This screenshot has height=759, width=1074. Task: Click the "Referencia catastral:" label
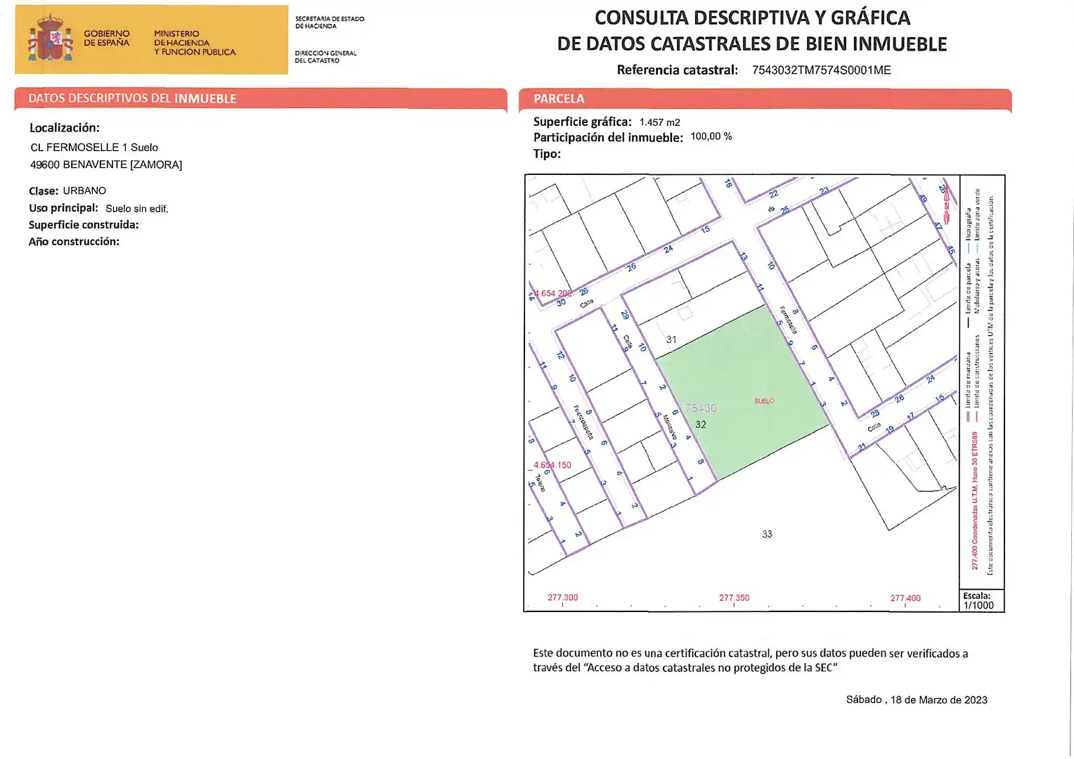678,70
